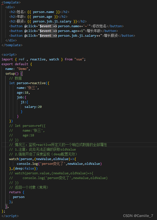Click 'person.name' in the 姓名 heading
Image resolution: width=157 pixels, height=220 pixels.
[44, 12]
